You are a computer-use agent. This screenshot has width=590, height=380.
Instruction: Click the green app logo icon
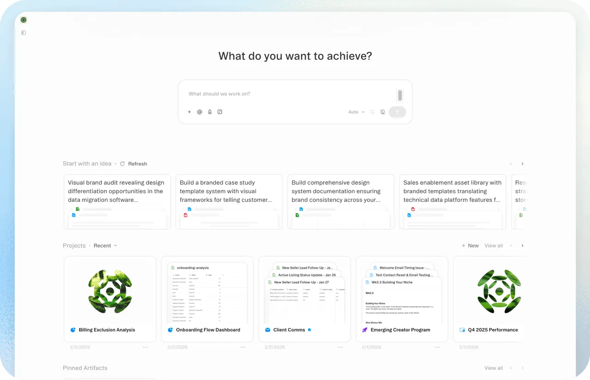click(24, 20)
